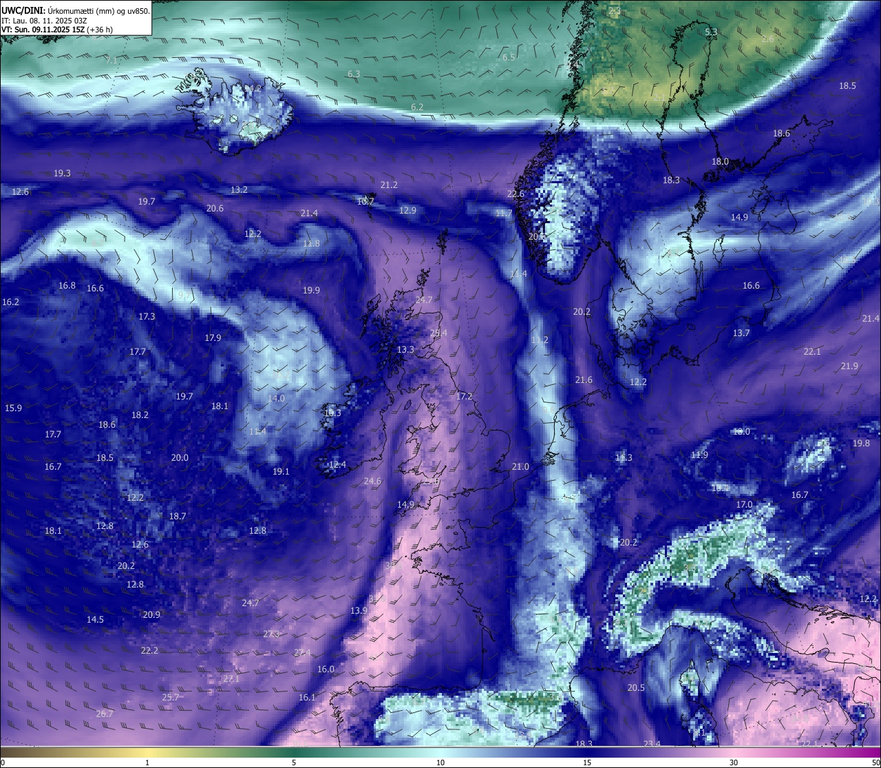
Task: Select the 20.5 map value
Action: coord(636,688)
